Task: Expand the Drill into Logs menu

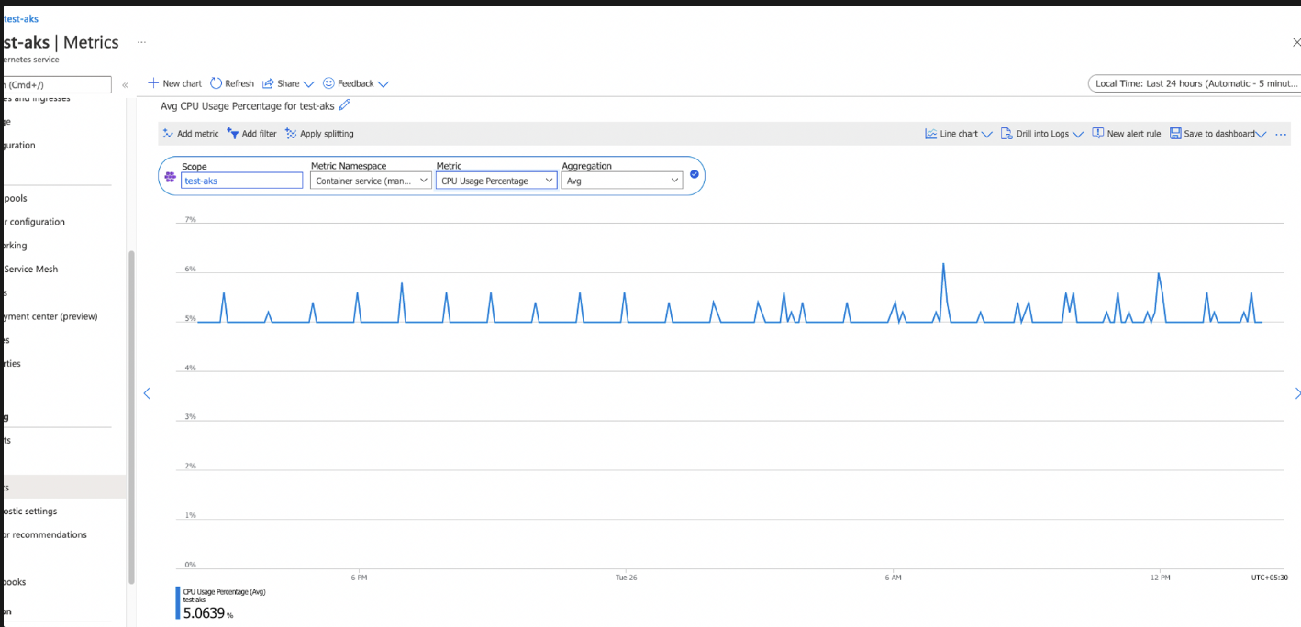Action: (x=1042, y=134)
